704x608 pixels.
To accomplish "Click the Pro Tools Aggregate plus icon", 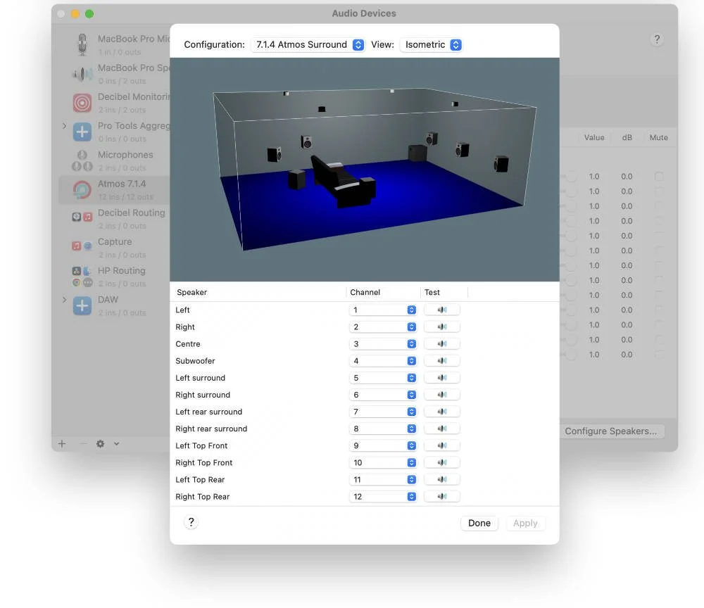I will click(82, 132).
